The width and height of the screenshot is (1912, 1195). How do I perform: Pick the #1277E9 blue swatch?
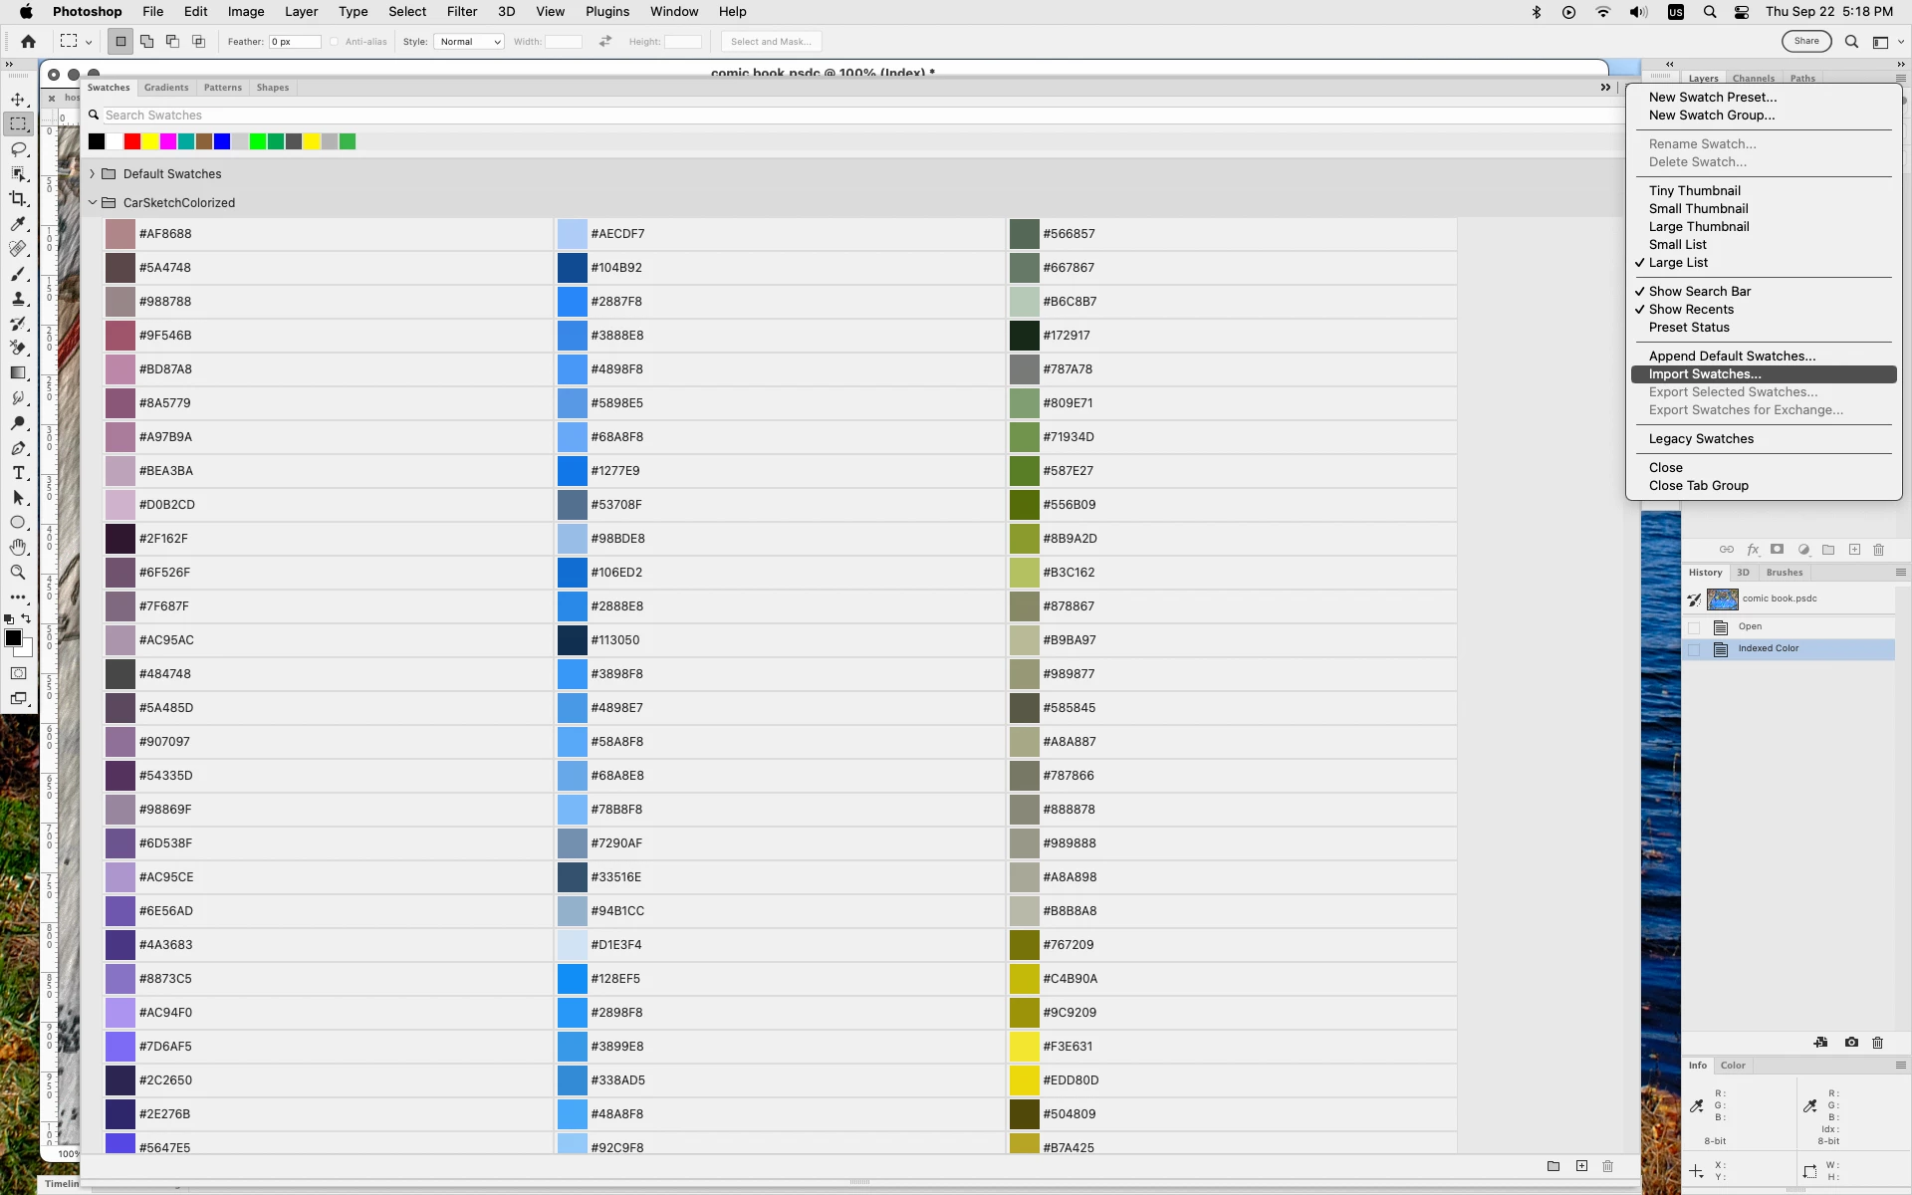click(x=573, y=471)
